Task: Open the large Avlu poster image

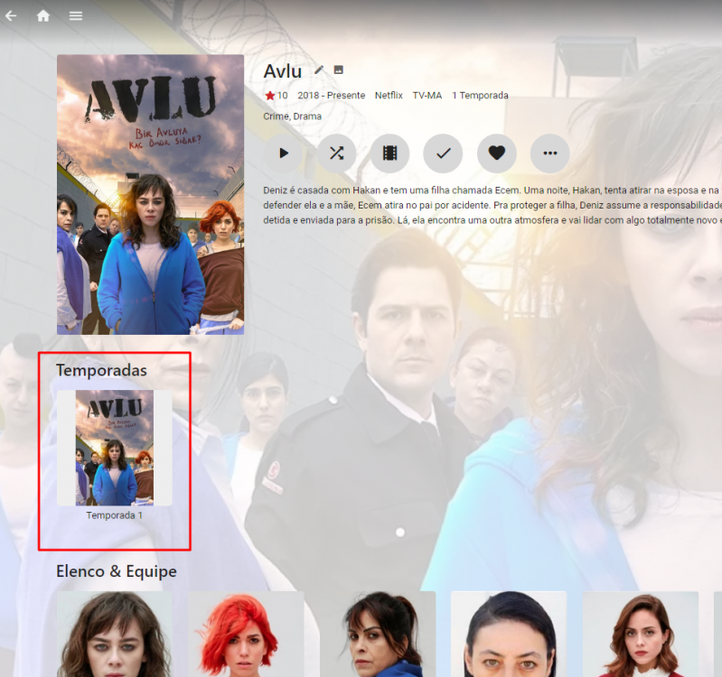Action: [x=151, y=195]
